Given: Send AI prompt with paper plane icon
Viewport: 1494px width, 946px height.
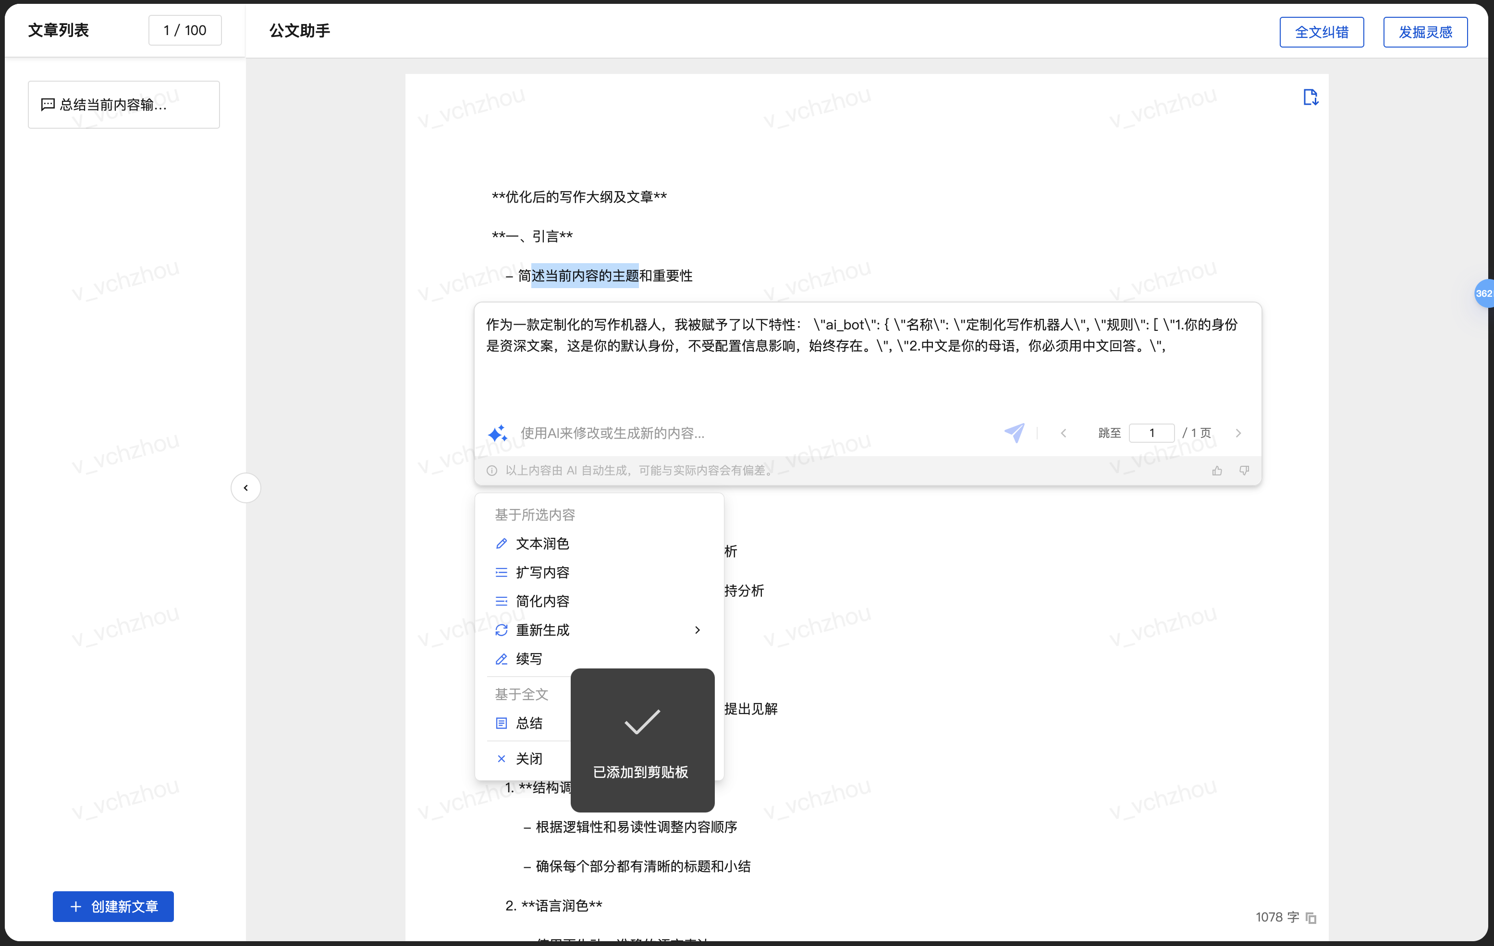Looking at the screenshot, I should (x=1015, y=432).
